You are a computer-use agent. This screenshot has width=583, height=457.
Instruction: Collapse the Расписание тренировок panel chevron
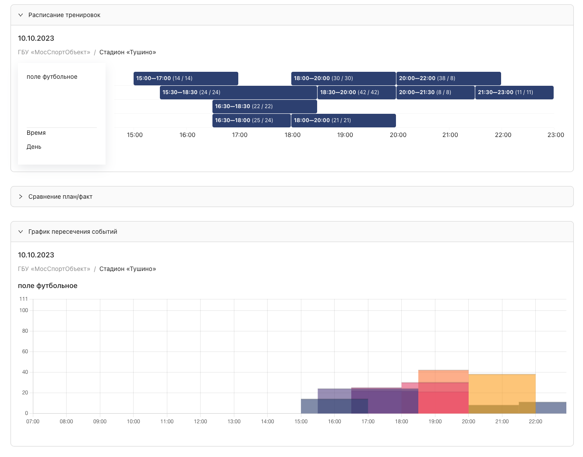21,15
